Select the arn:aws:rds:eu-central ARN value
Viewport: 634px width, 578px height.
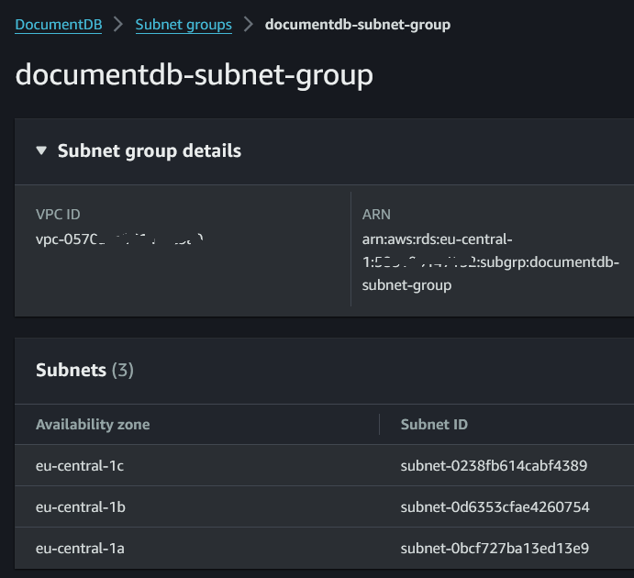point(491,261)
